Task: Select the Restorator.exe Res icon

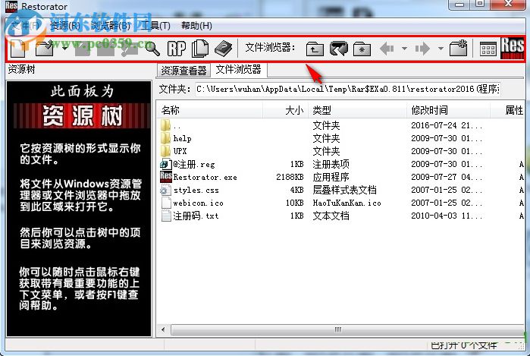Action: [x=166, y=177]
